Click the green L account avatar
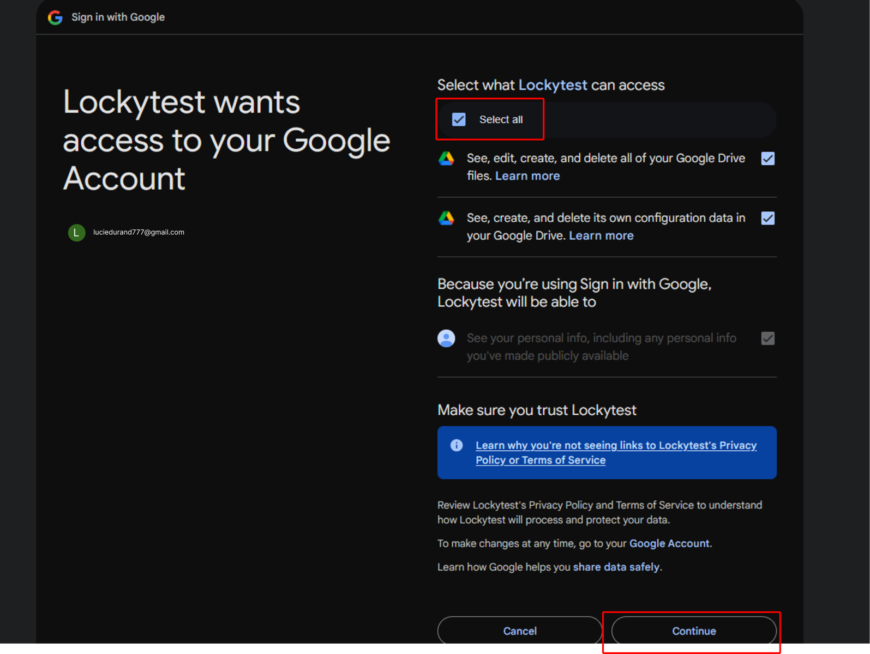This screenshot has width=870, height=654. 76,233
